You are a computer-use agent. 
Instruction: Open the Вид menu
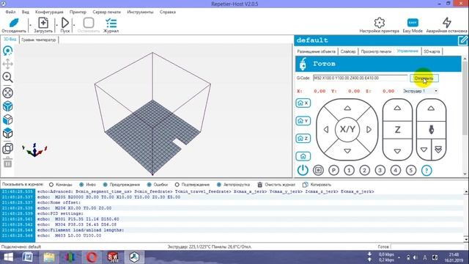pos(26,12)
